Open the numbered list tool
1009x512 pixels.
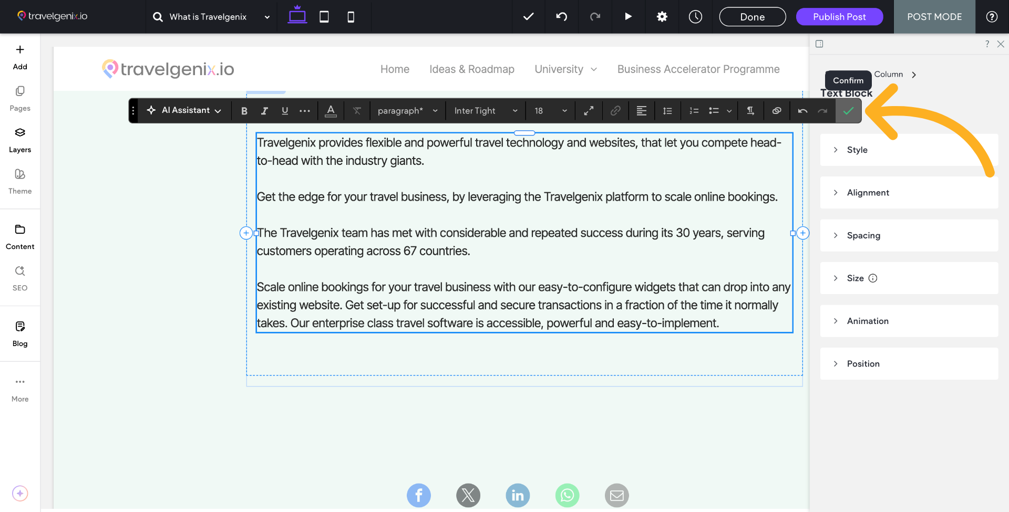click(693, 110)
